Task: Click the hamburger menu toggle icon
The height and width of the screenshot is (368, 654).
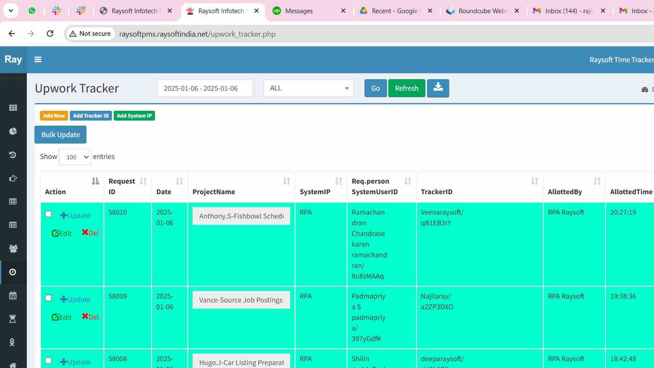Action: (x=38, y=60)
